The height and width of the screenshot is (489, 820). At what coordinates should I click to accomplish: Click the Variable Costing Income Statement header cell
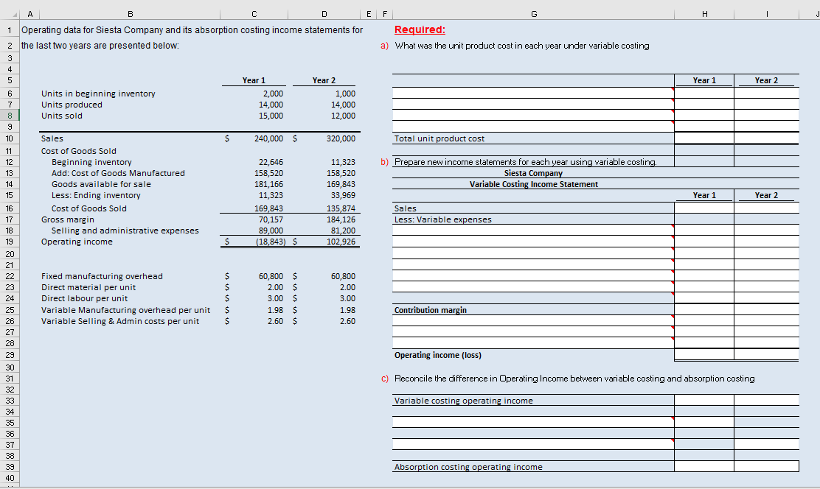(x=532, y=184)
